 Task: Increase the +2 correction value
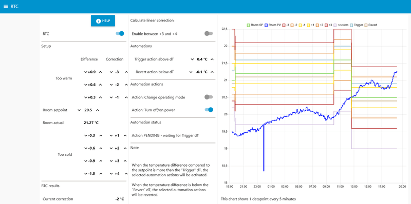125,148
